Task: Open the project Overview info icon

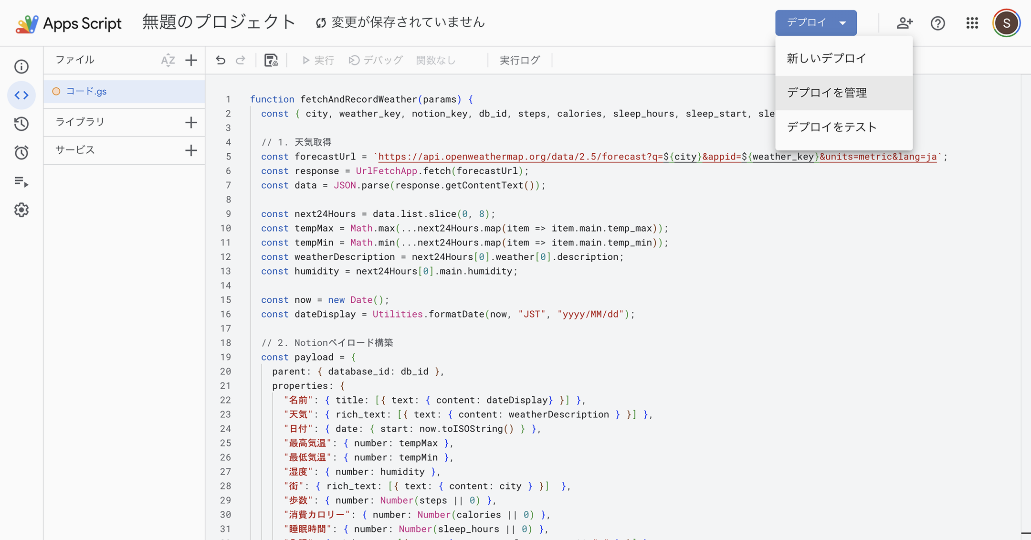Action: click(x=21, y=66)
